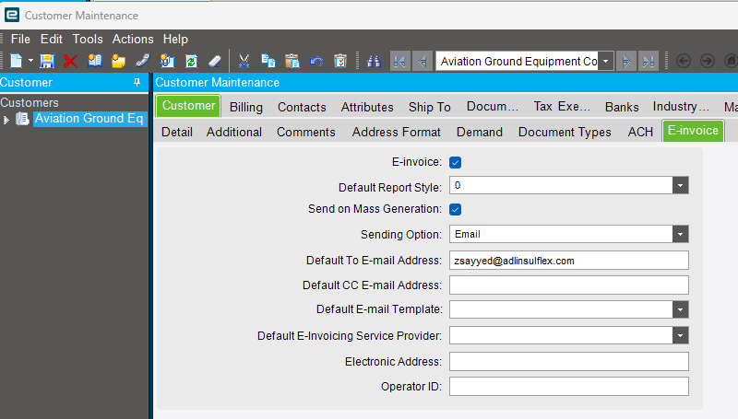The width and height of the screenshot is (738, 419).
Task: Open the File menu
Action: coord(20,39)
